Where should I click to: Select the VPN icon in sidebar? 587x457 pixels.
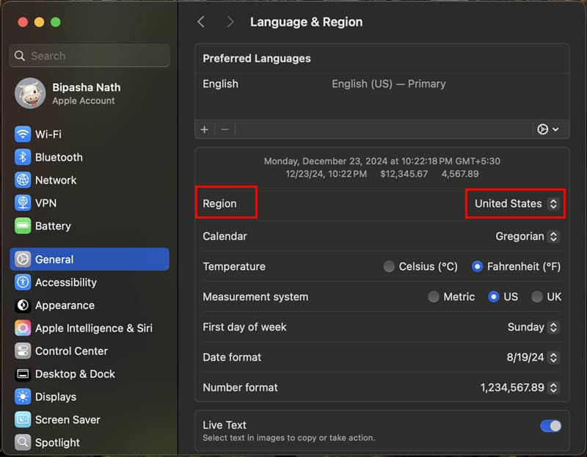point(23,202)
